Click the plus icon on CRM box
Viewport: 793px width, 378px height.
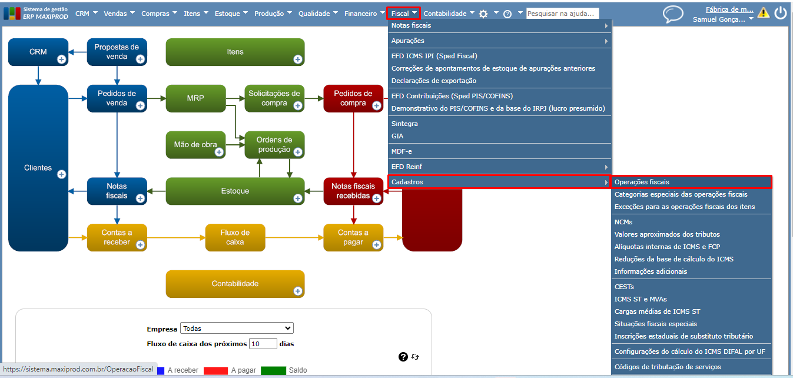pos(61,59)
